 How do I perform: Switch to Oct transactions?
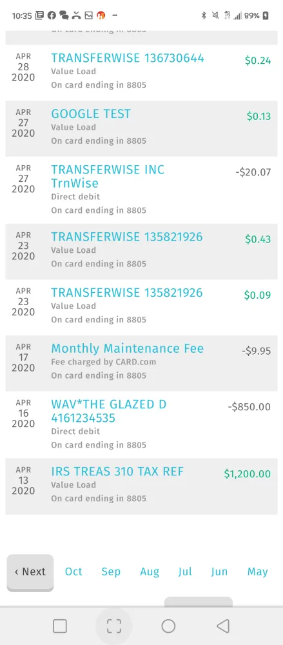click(73, 571)
